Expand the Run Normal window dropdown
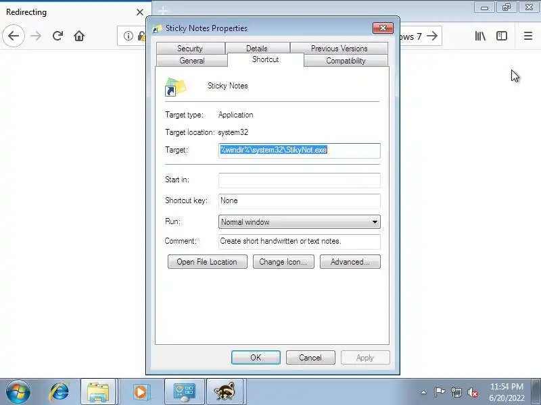541x405 pixels. 300,222
